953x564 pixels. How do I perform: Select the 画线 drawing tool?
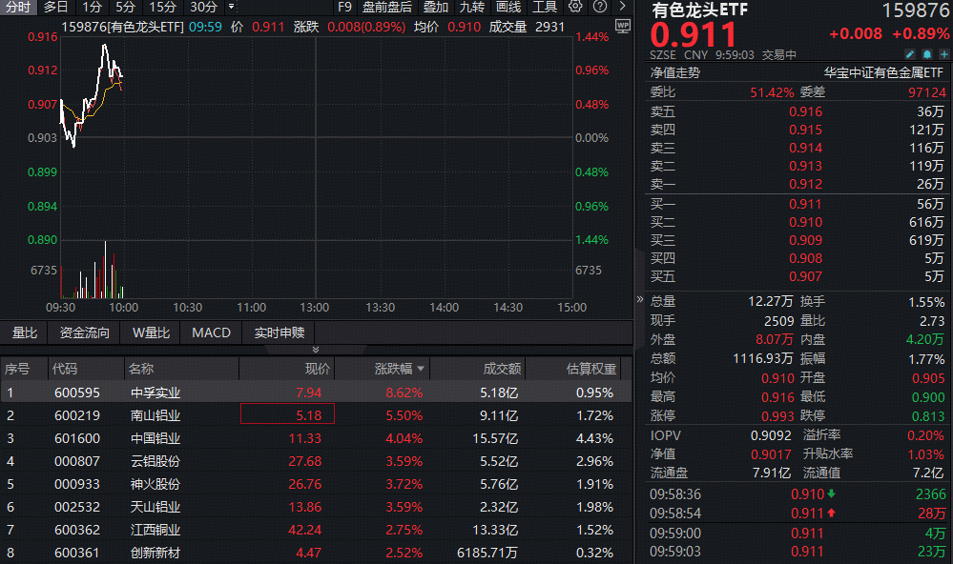point(508,8)
